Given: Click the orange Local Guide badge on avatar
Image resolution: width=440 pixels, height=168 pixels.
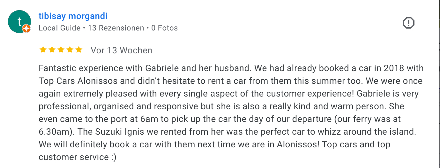Looking at the screenshot, I should [x=26, y=29].
